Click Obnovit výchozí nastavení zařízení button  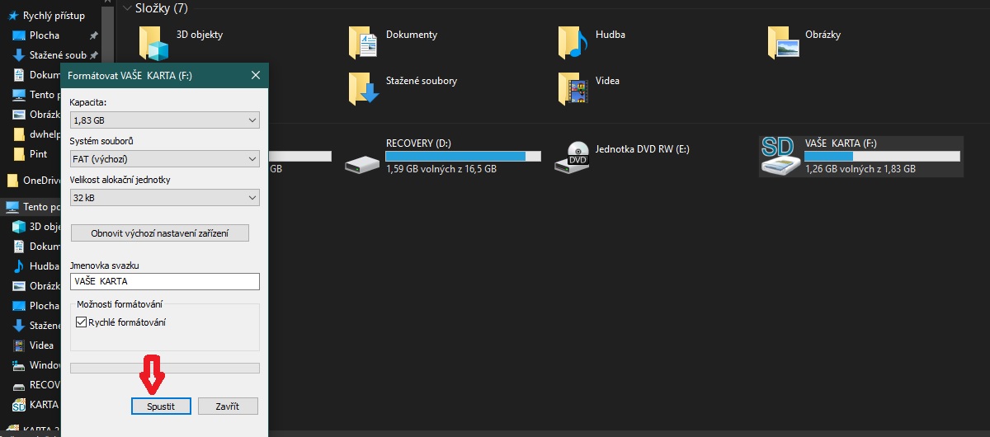click(x=159, y=233)
